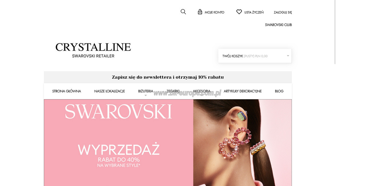Open Artykuły Dekoracyjne menu item
This screenshot has width=373, height=186.
(243, 91)
